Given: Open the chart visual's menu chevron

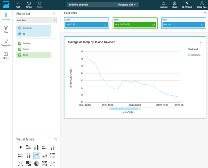Looking at the screenshot, I should coord(200,42).
